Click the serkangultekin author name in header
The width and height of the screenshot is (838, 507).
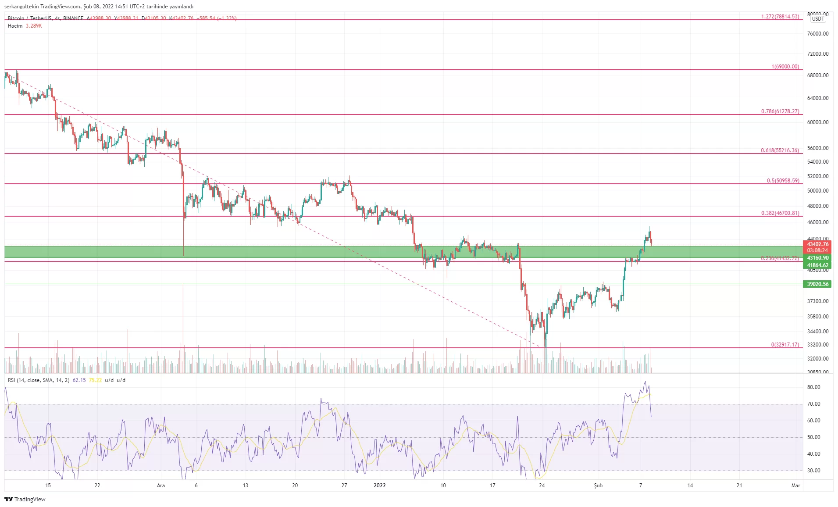click(x=21, y=7)
